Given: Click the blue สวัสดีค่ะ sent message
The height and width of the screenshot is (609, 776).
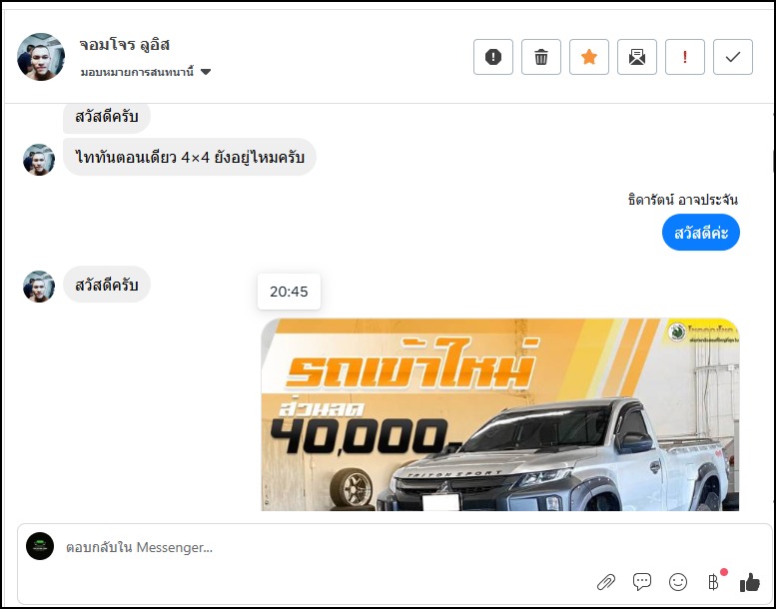Looking at the screenshot, I should 701,233.
